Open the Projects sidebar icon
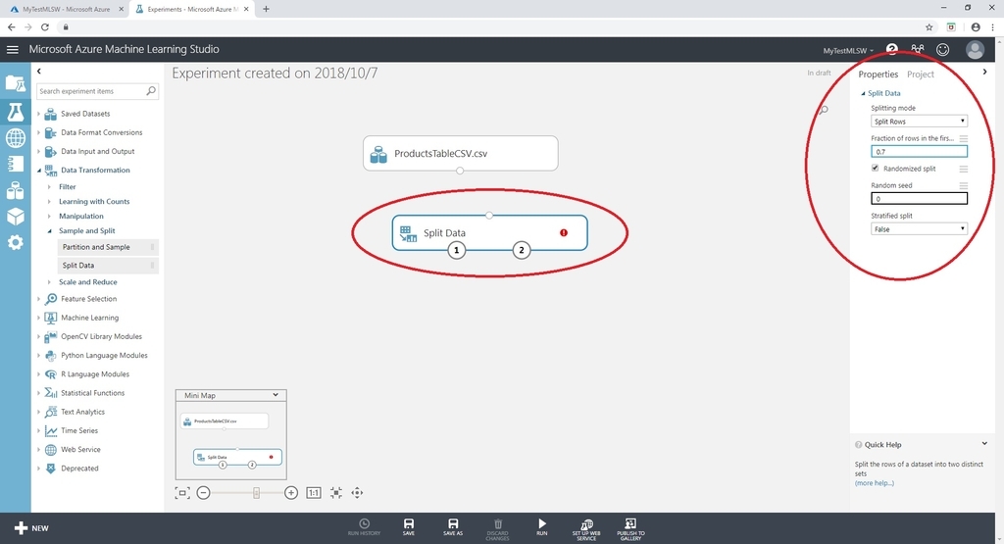Screen dimensions: 1004x544 [16, 82]
